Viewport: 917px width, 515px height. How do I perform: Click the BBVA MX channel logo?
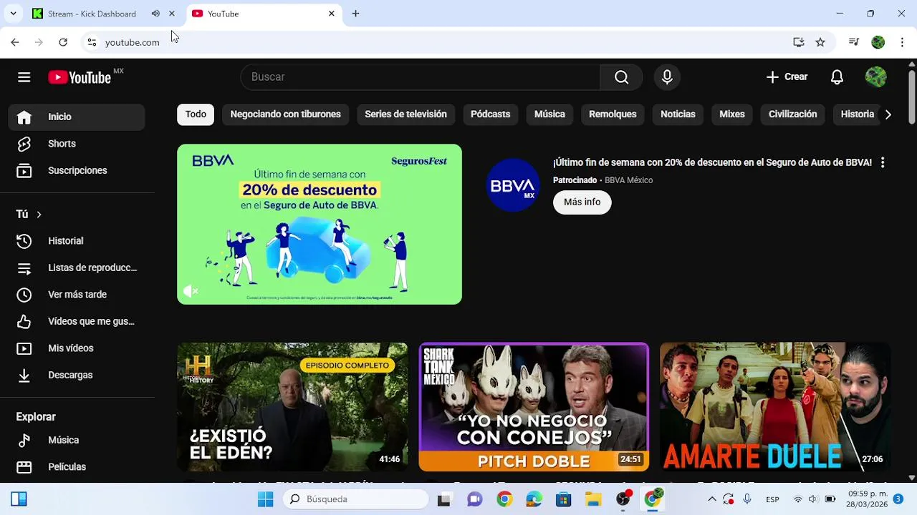click(512, 185)
